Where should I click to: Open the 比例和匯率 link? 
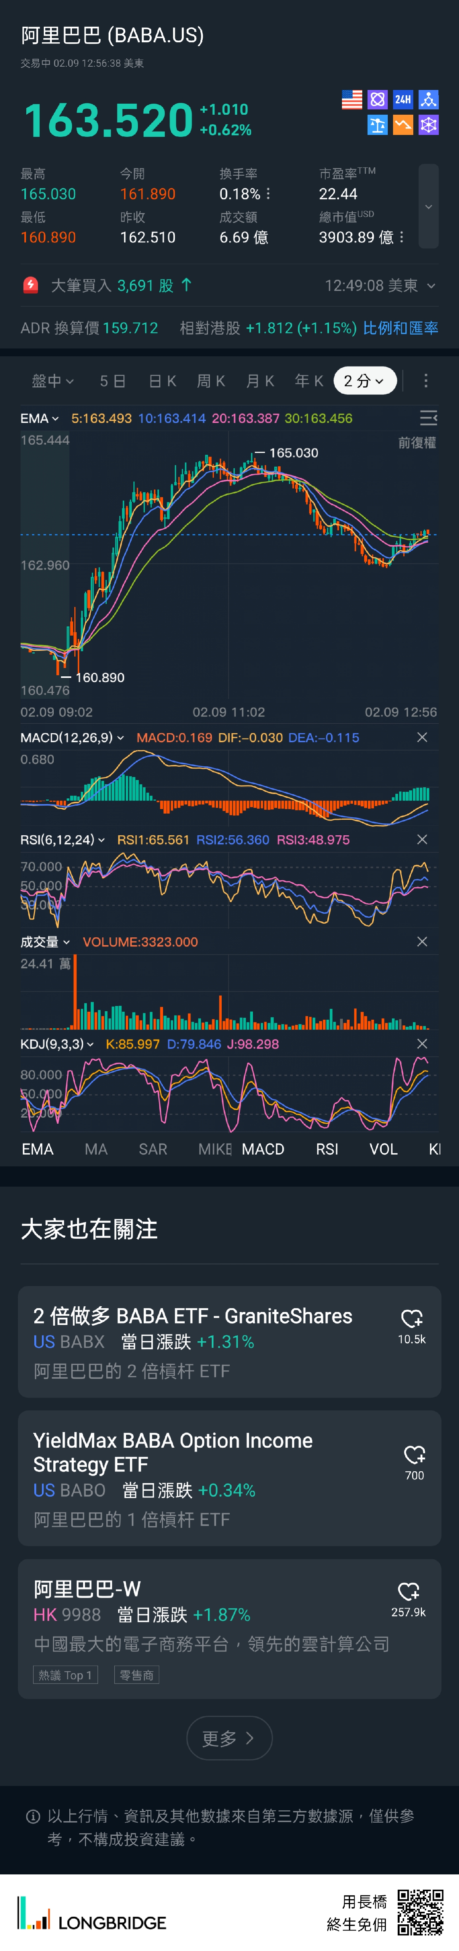coord(400,328)
